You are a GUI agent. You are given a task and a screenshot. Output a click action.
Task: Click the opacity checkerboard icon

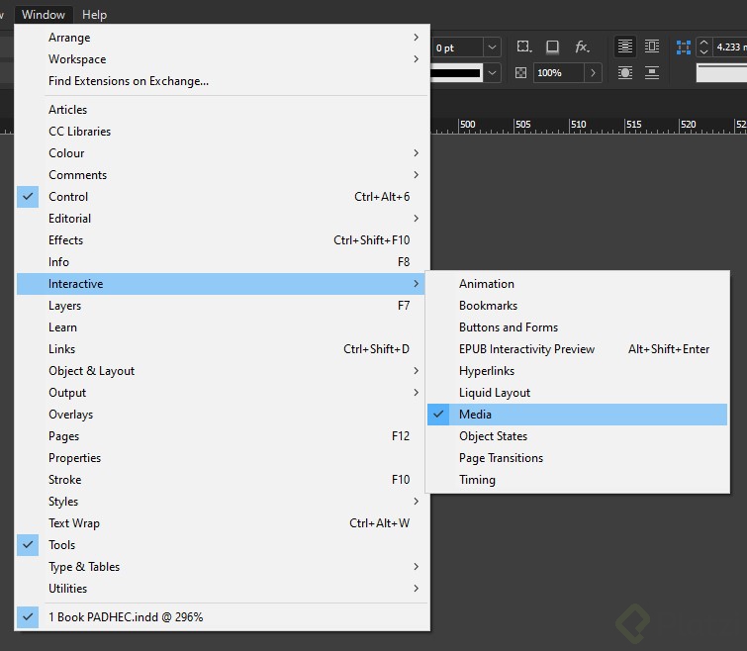pos(521,73)
